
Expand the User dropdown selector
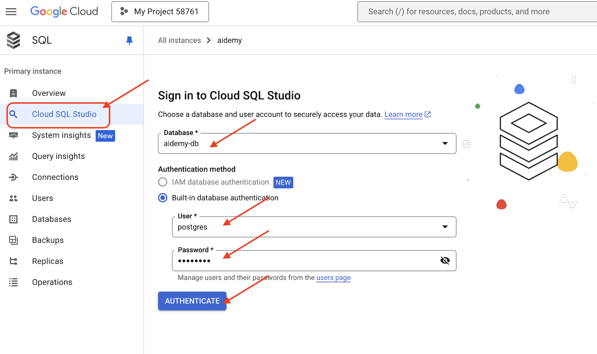pos(445,227)
